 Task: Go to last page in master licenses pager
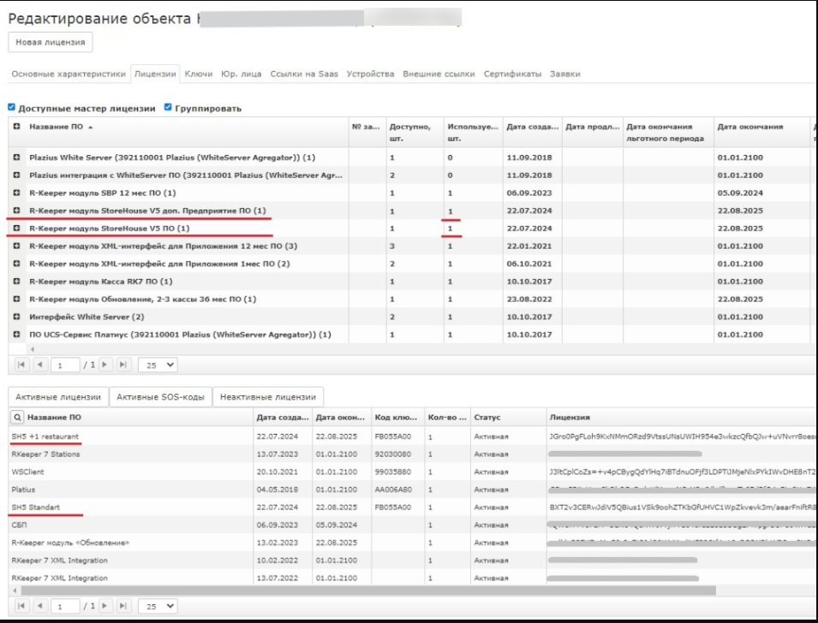[x=123, y=365]
